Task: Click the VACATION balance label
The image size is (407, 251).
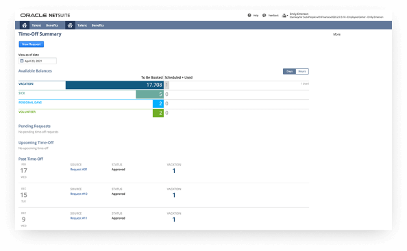Action: [26, 84]
